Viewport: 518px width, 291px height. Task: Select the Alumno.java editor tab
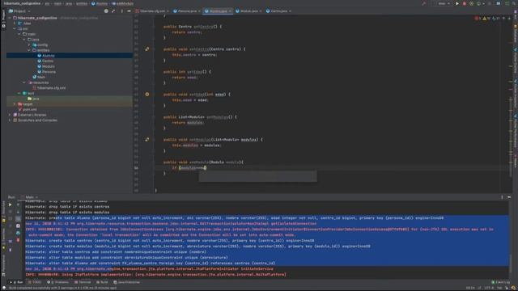click(218, 11)
